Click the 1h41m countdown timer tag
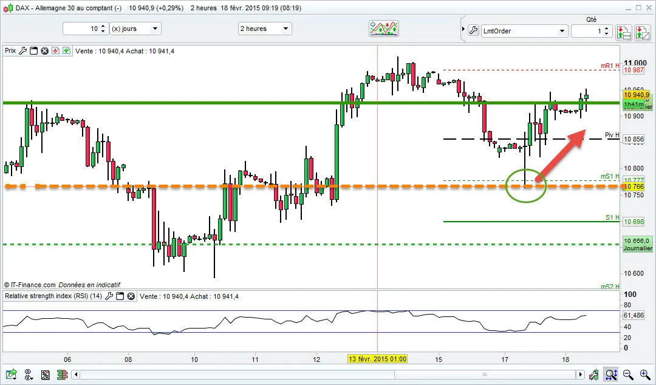This screenshot has width=656, height=385. [x=634, y=104]
